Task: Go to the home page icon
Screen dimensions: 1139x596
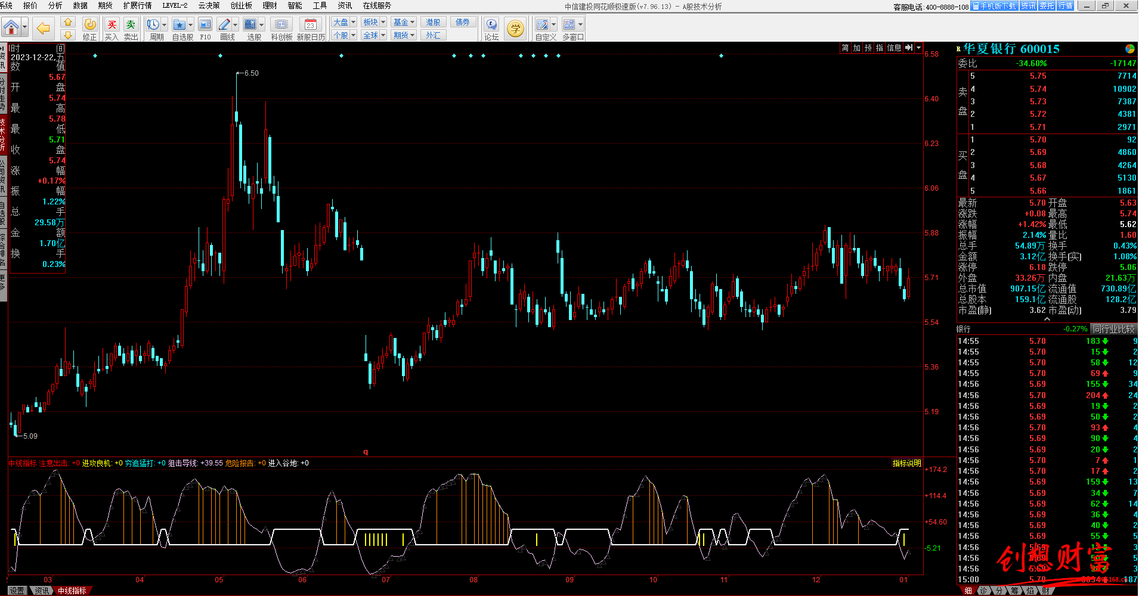Action: tap(11, 27)
